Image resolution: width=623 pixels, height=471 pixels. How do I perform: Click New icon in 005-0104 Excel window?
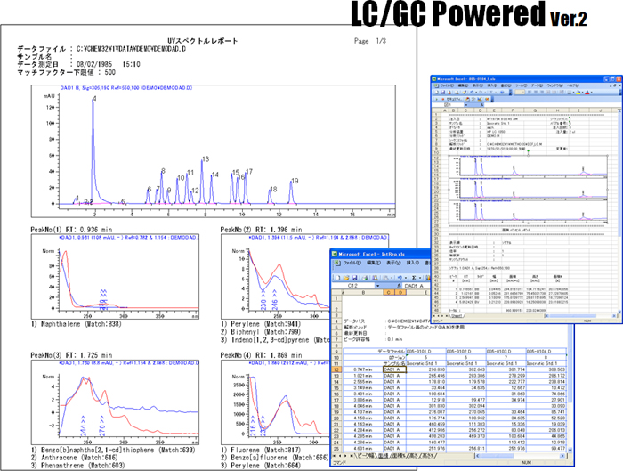click(437, 93)
